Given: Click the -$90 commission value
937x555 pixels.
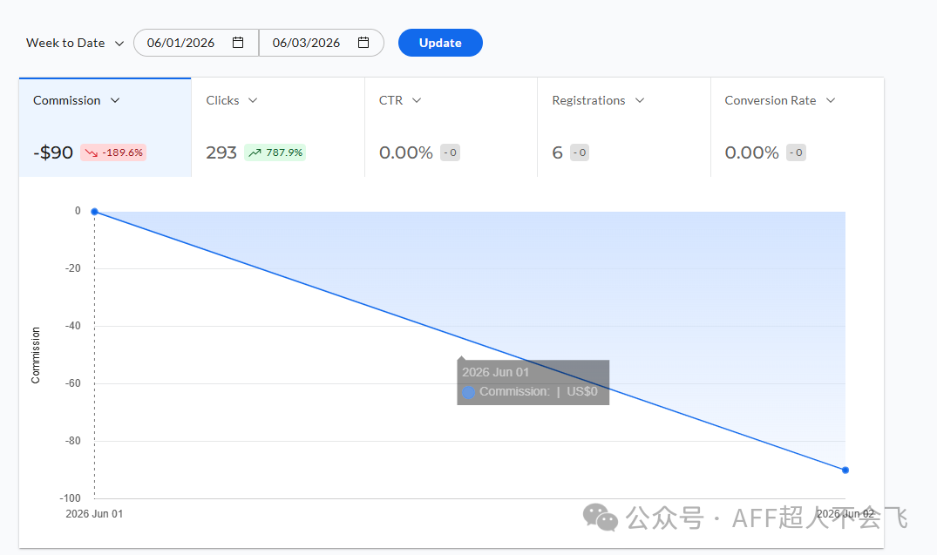Looking at the screenshot, I should pyautogui.click(x=53, y=152).
